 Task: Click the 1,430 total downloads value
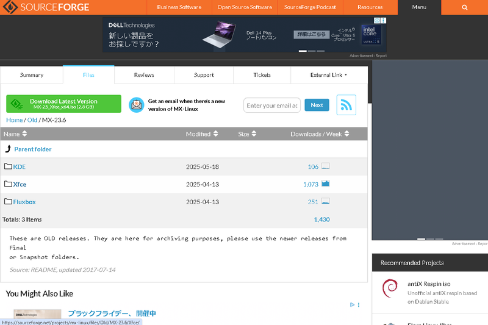(x=322, y=220)
